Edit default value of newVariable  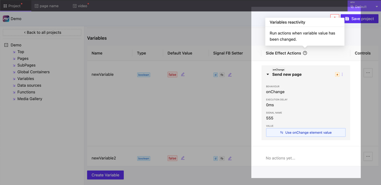[x=183, y=74]
